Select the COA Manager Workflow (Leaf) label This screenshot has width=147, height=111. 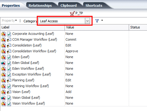point(35,39)
